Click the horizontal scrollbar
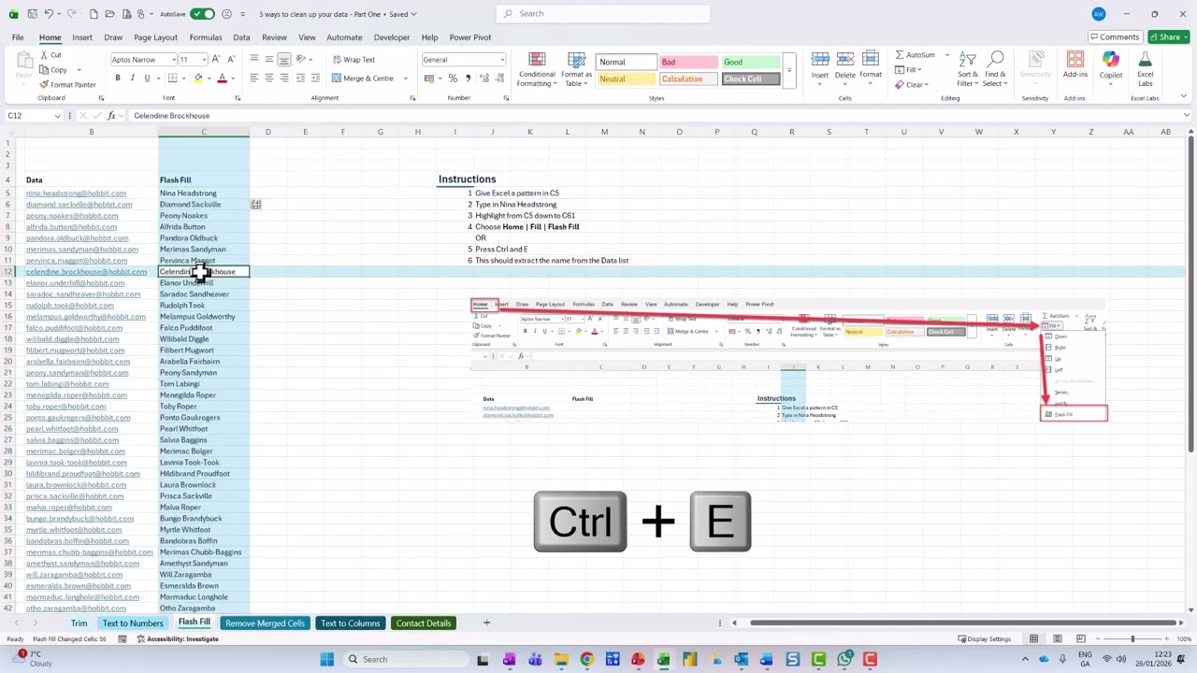This screenshot has height=673, width=1197. (963, 623)
